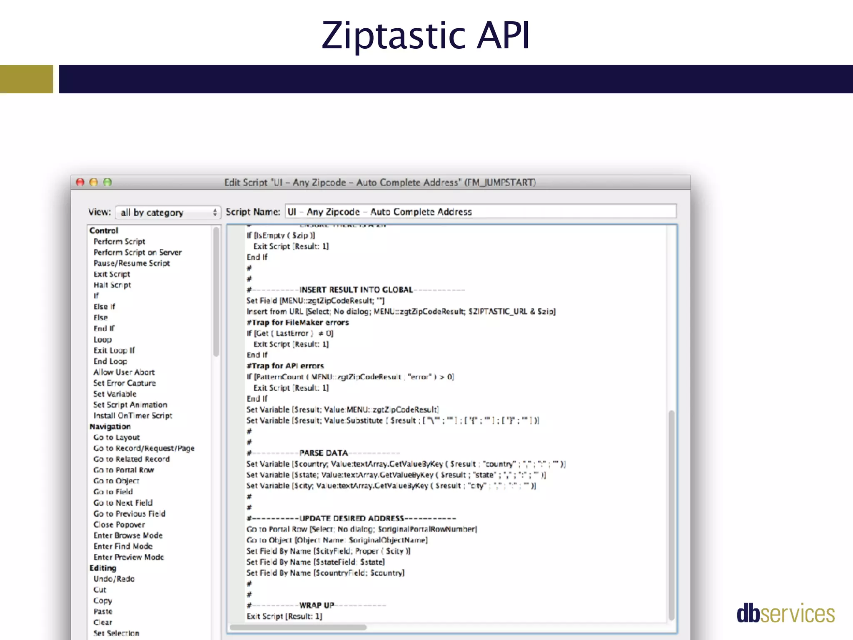Select 'Install OnTimer Script' step
This screenshot has height=640, width=853.
[x=132, y=416]
